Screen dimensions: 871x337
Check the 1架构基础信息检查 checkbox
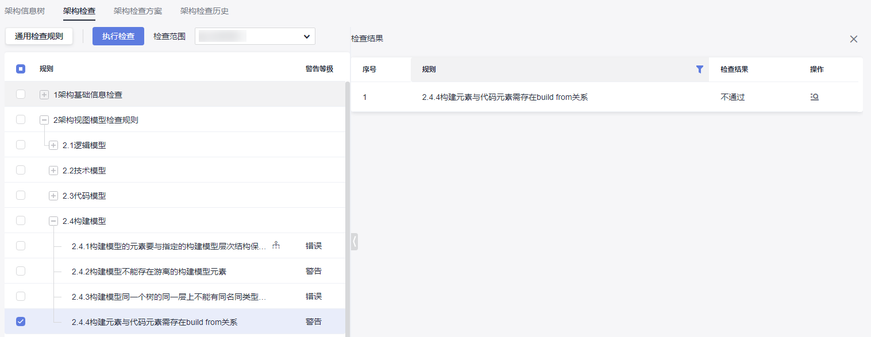pos(21,94)
